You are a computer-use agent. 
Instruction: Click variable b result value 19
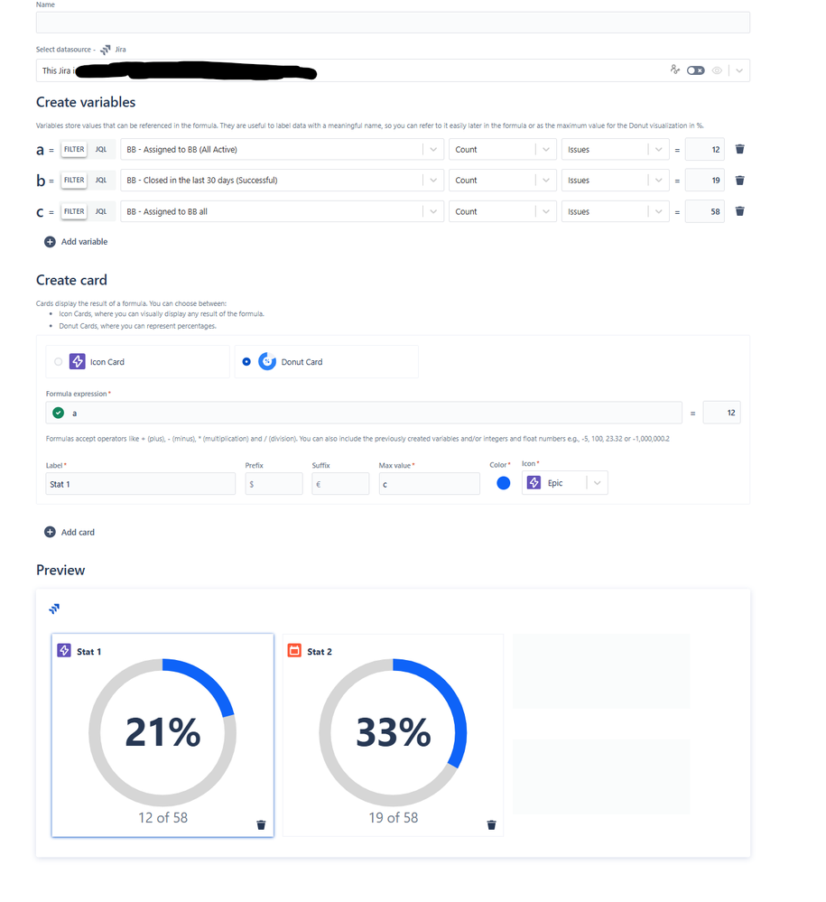pos(705,181)
